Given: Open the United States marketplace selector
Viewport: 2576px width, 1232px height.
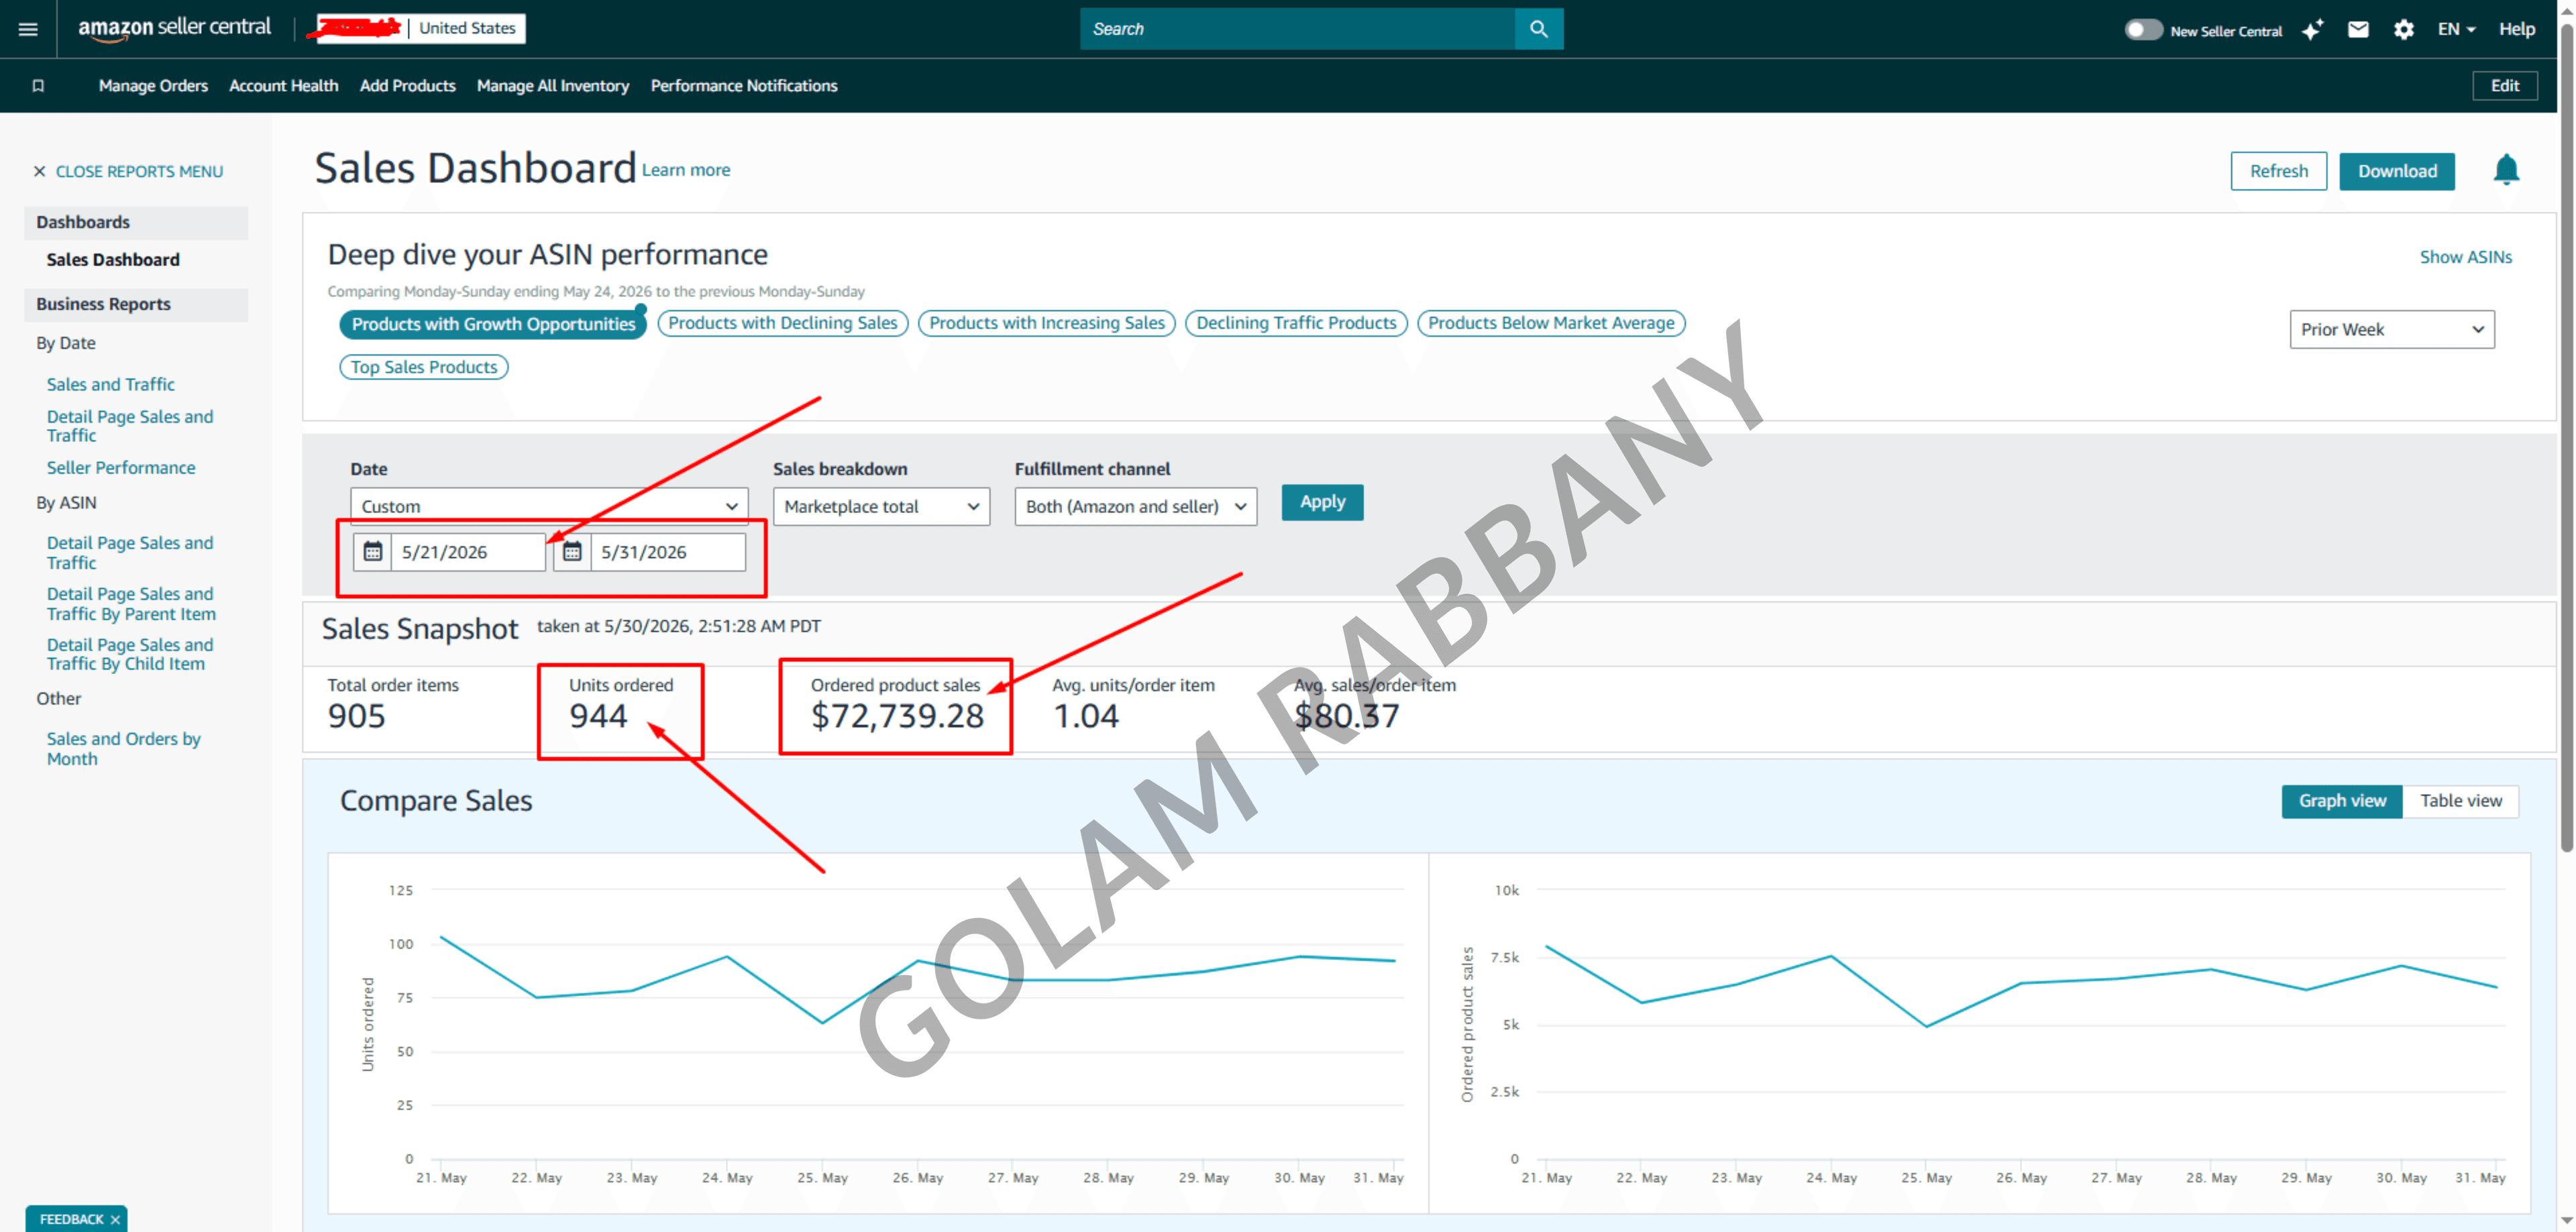Looking at the screenshot, I should pyautogui.click(x=467, y=28).
